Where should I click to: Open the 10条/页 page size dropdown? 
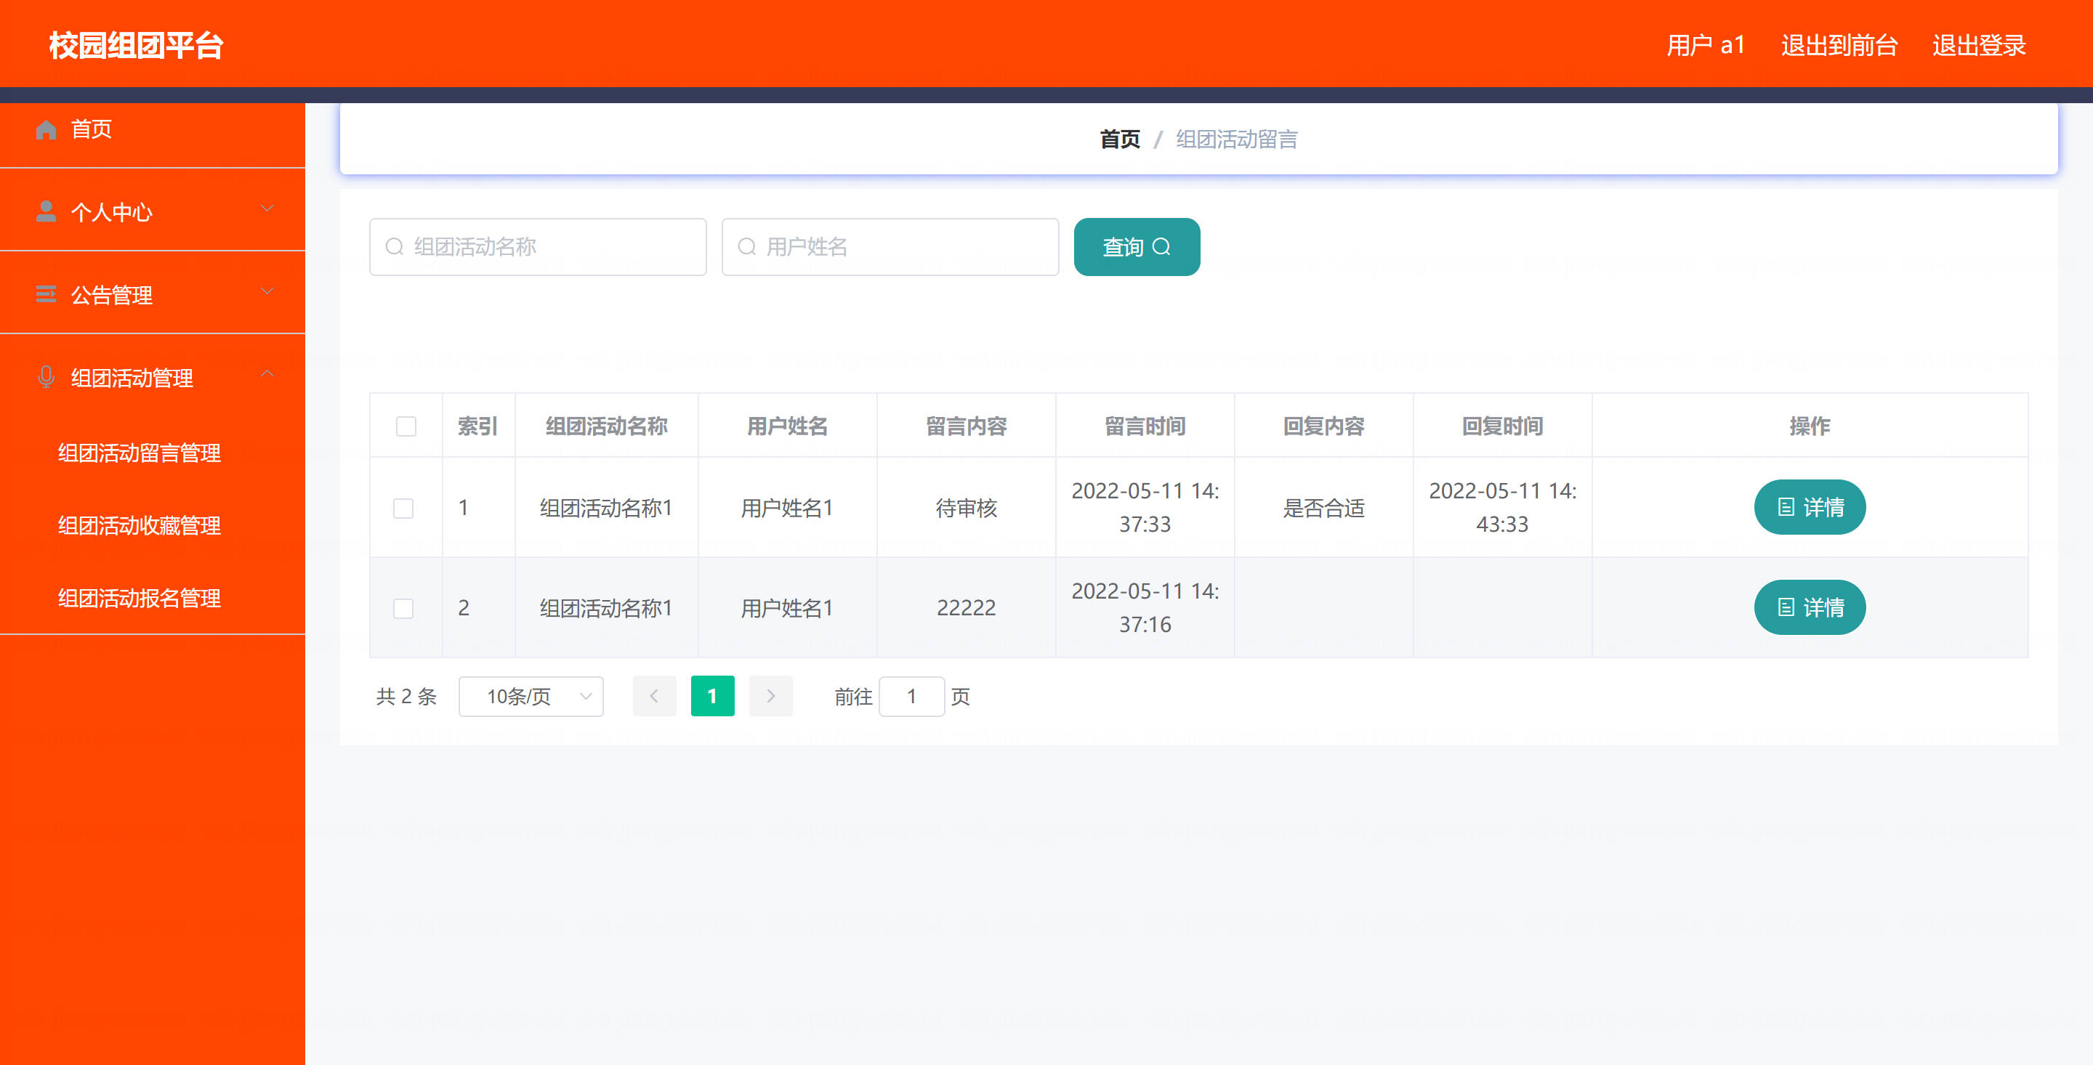[x=531, y=696]
